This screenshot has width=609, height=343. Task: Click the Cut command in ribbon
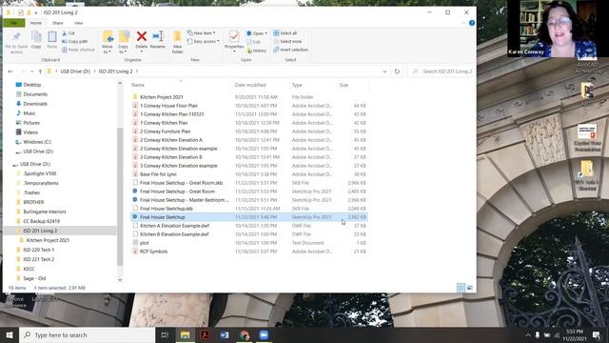[69, 33]
